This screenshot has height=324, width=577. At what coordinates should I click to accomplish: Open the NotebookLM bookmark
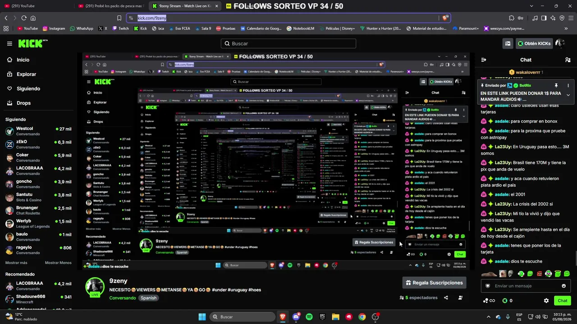[300, 28]
